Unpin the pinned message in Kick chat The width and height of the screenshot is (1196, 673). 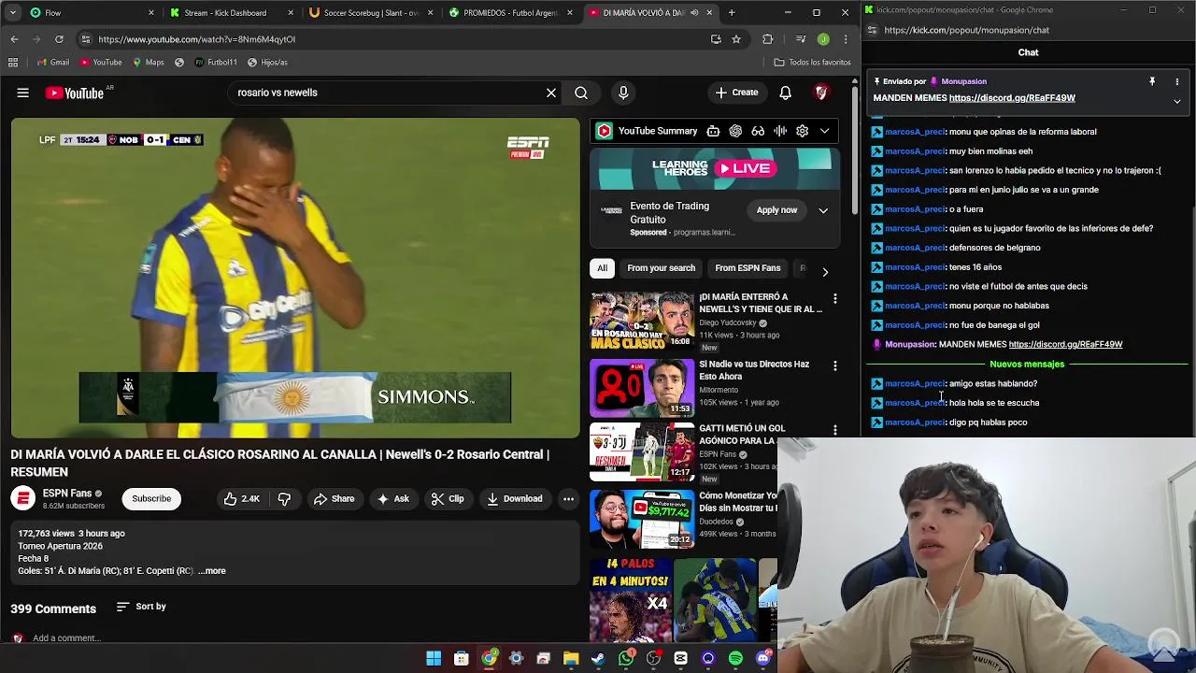click(1152, 81)
